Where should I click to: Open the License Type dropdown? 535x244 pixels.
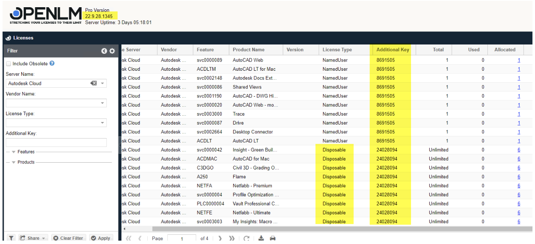pos(102,122)
